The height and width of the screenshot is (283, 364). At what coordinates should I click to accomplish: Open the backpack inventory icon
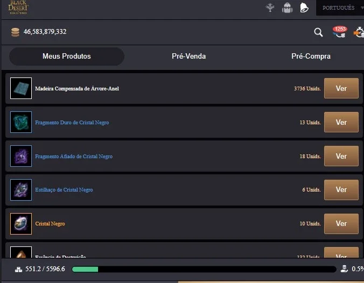[x=287, y=8]
